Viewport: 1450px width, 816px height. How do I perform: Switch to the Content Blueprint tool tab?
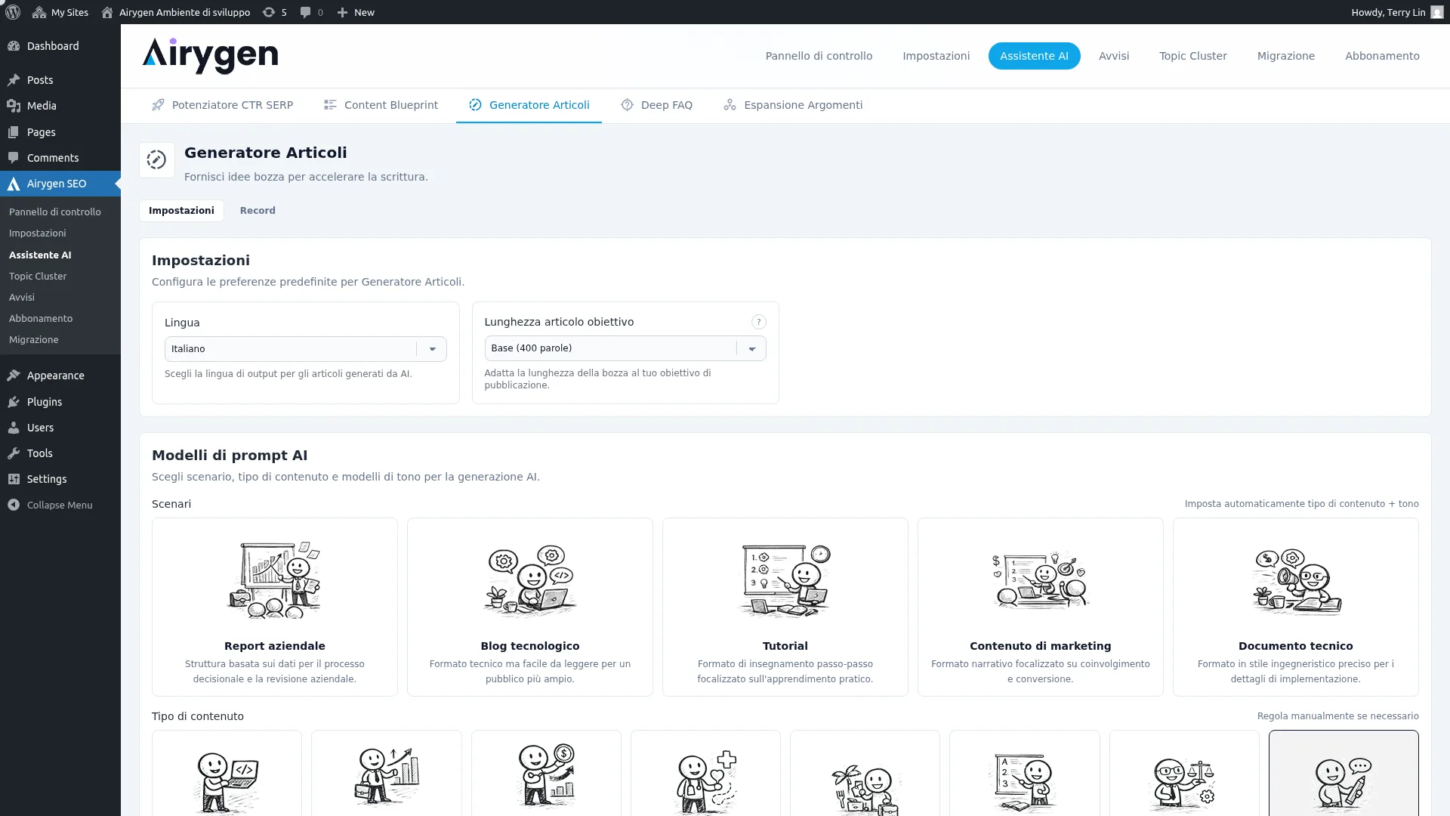coord(381,105)
